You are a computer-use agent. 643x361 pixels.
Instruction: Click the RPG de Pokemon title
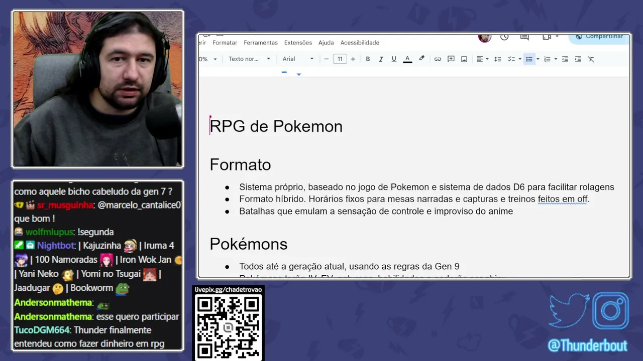(x=276, y=126)
